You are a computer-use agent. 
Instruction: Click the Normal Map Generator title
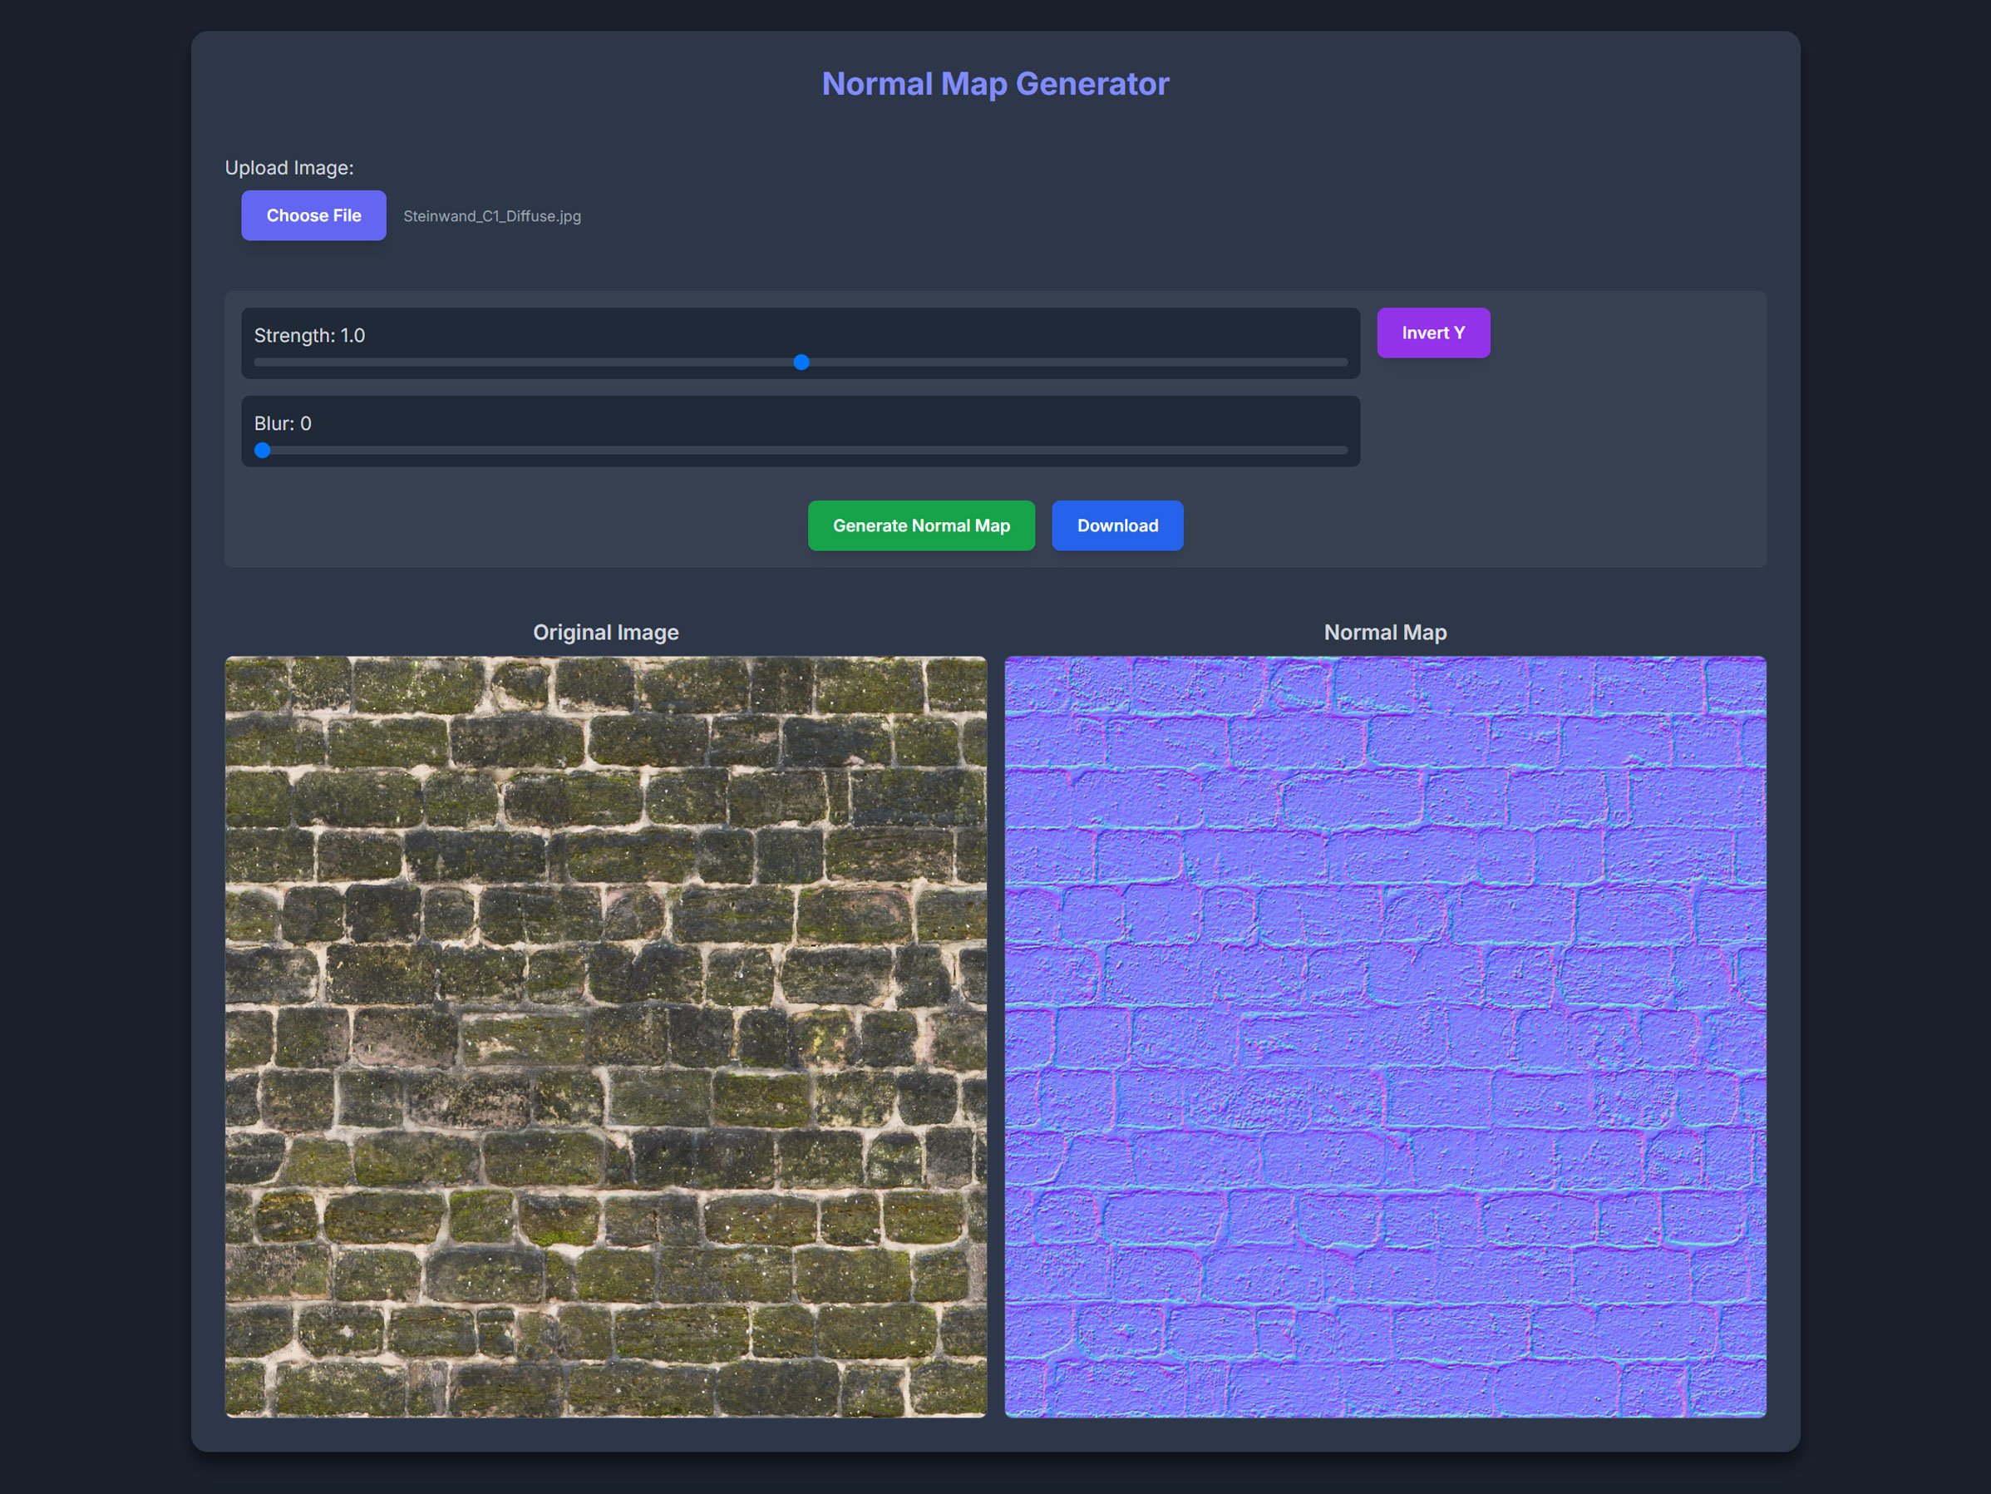[996, 84]
